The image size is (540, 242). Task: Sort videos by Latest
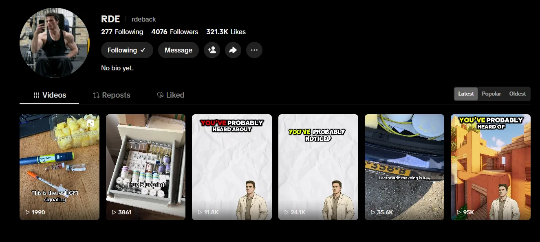tap(466, 94)
